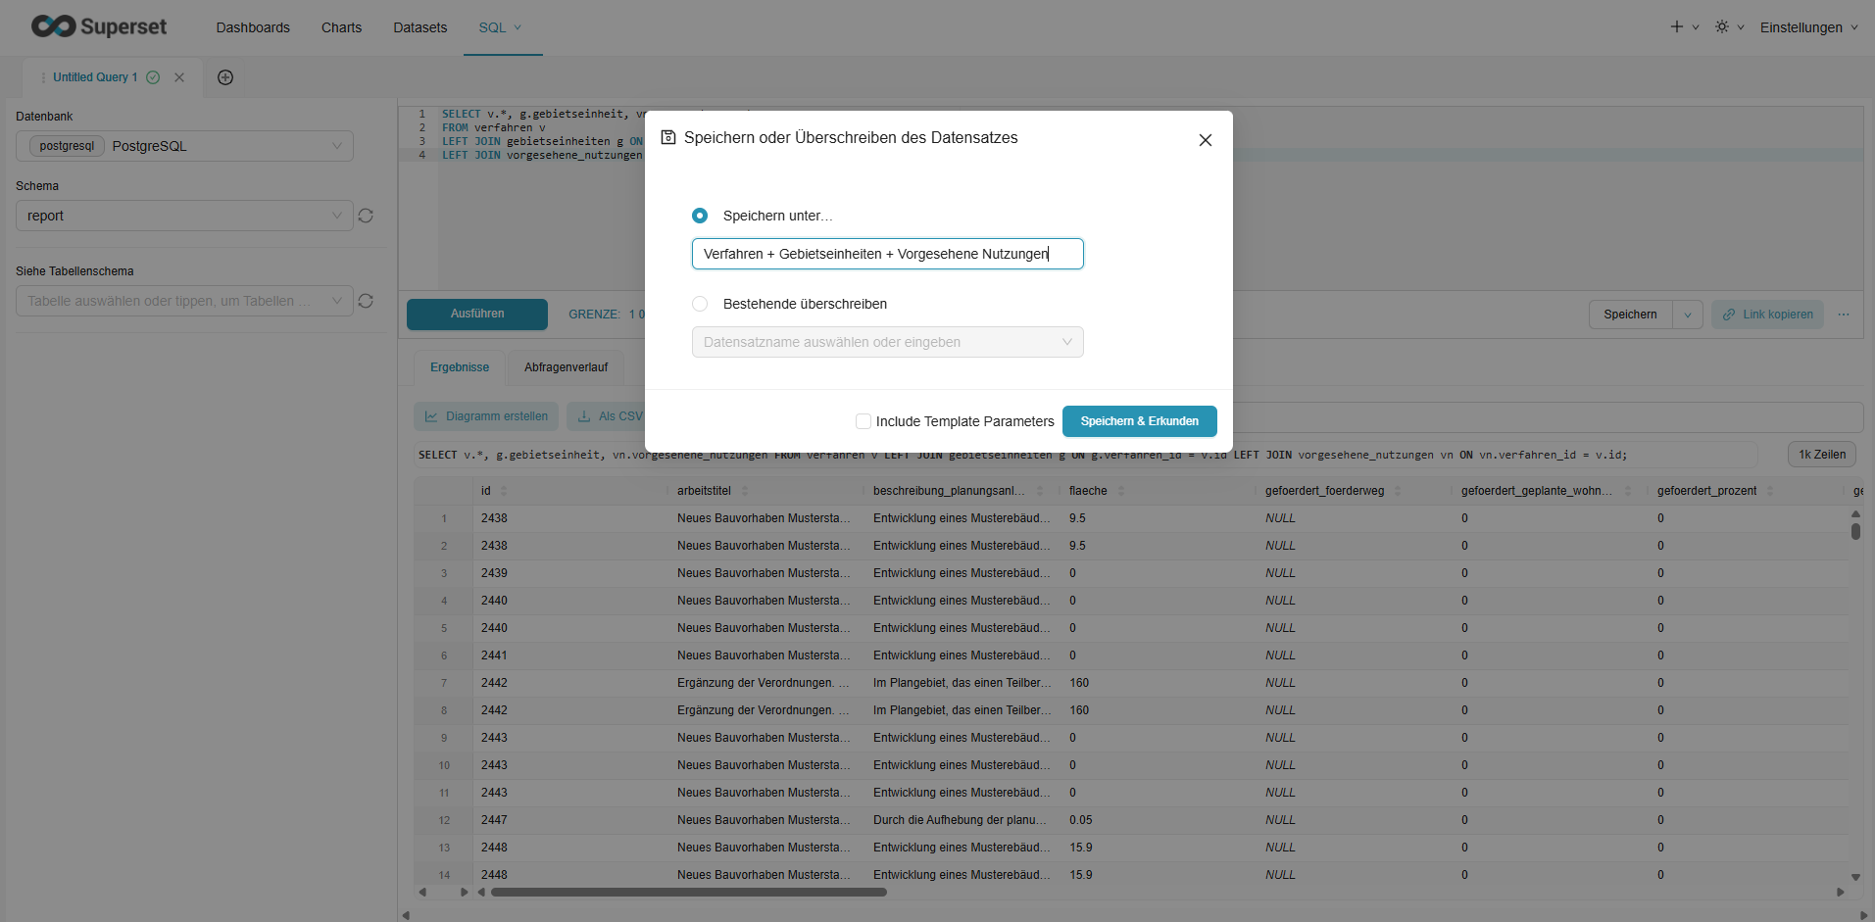Open the Dashboards menu item
The width and height of the screenshot is (1875, 922).
[253, 27]
